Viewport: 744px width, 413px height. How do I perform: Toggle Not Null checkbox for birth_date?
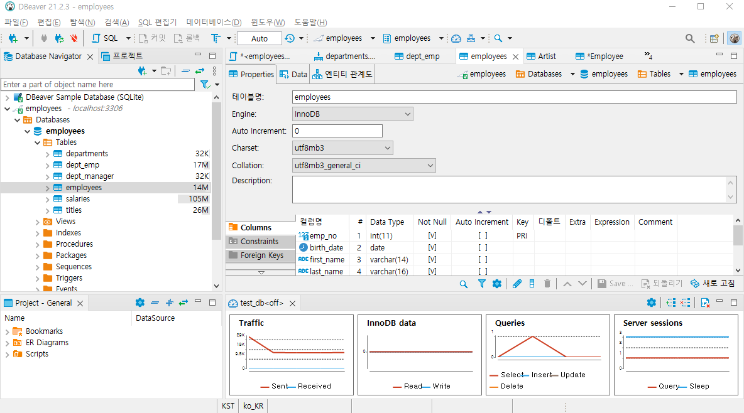click(x=432, y=247)
